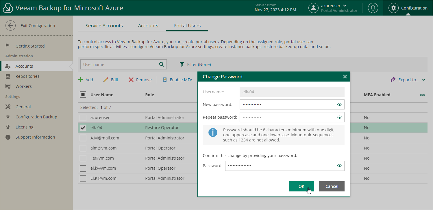This screenshot has width=433, height=210.
Task: Click the Filter funnel icon
Action: click(x=182, y=65)
